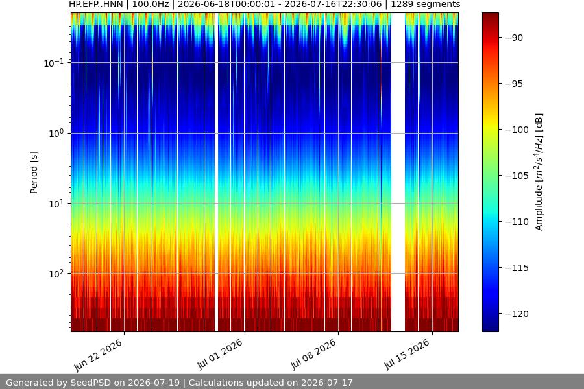Click the narrow white data gap before Jul 01
Viewport: 584px width, 389px height.
[216, 172]
